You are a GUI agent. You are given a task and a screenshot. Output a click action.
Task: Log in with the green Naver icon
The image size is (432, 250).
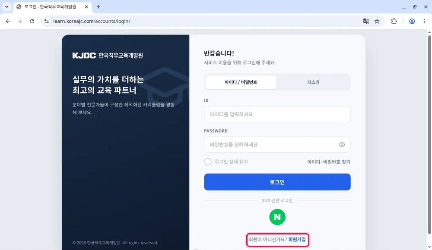pyautogui.click(x=277, y=217)
